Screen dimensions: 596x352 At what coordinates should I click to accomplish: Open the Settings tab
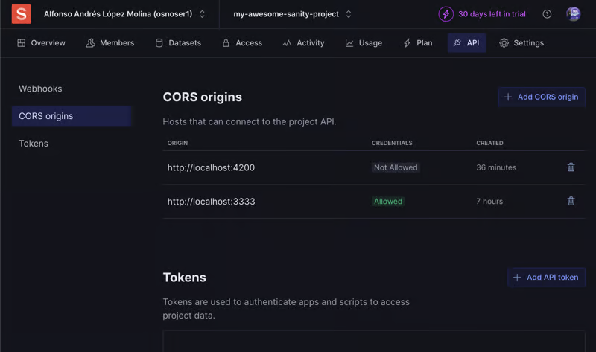pos(521,43)
